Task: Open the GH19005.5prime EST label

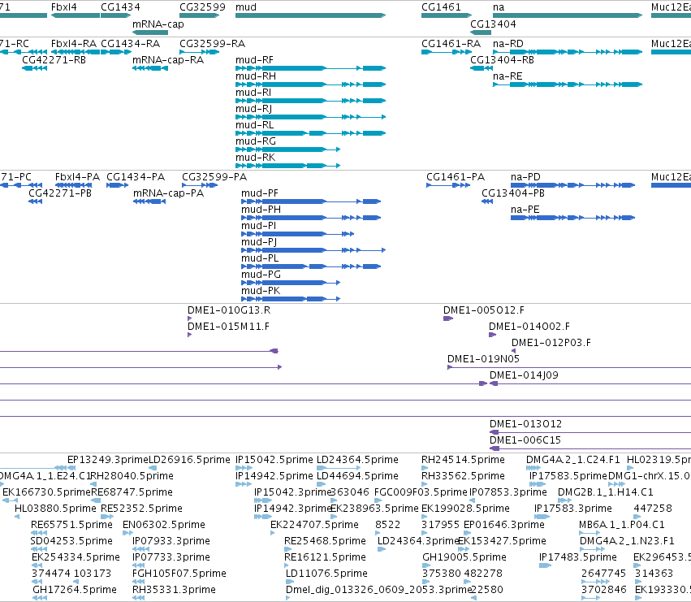Action: (x=464, y=557)
